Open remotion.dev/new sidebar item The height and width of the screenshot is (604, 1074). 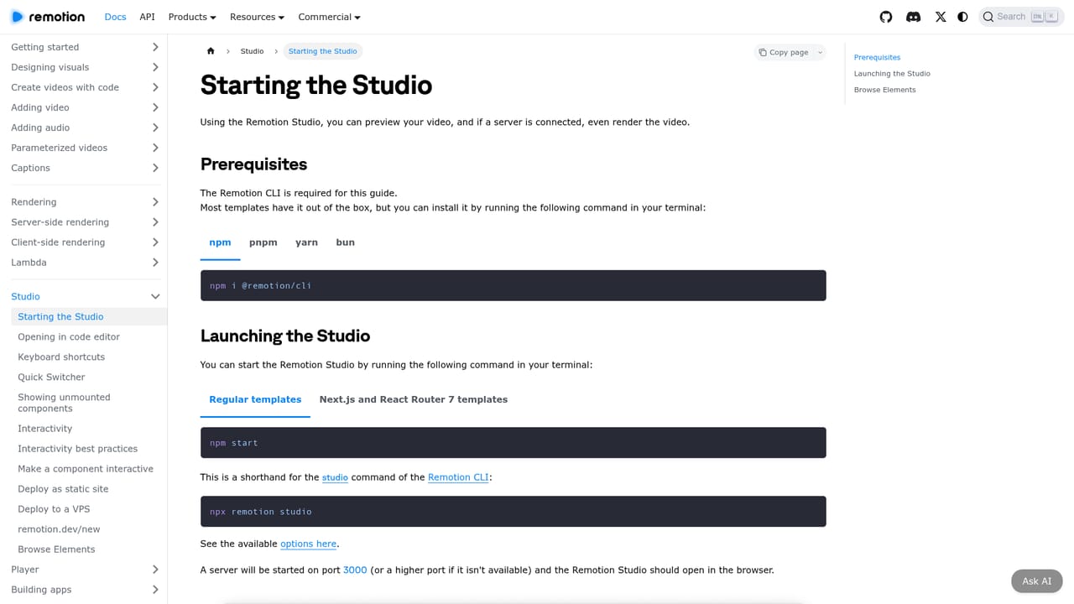(89, 529)
